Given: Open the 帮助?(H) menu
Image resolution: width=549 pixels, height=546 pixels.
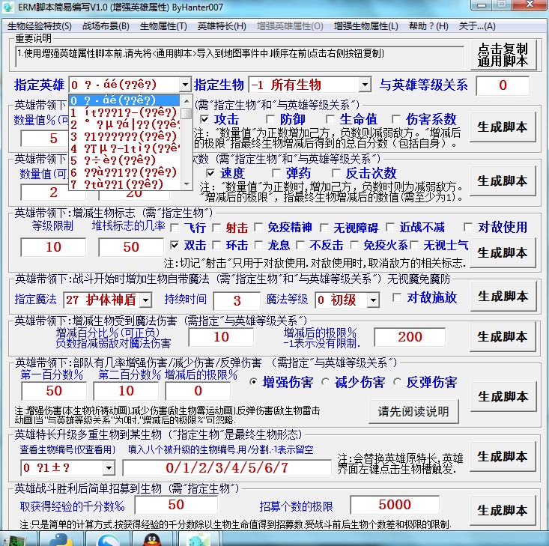Looking at the screenshot, I should [428, 26].
